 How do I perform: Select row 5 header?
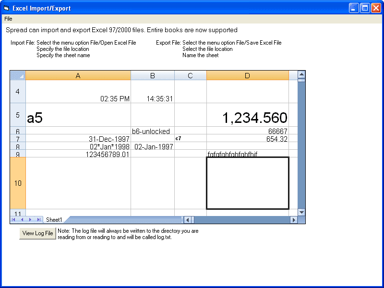pos(18,115)
